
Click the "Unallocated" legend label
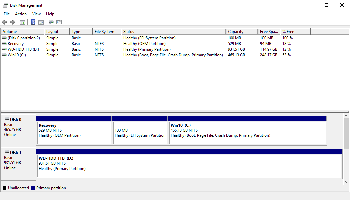[18, 188]
